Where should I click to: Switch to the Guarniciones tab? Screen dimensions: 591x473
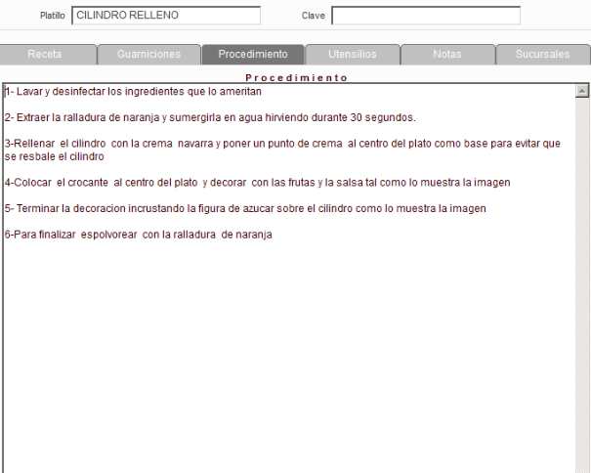(x=148, y=54)
